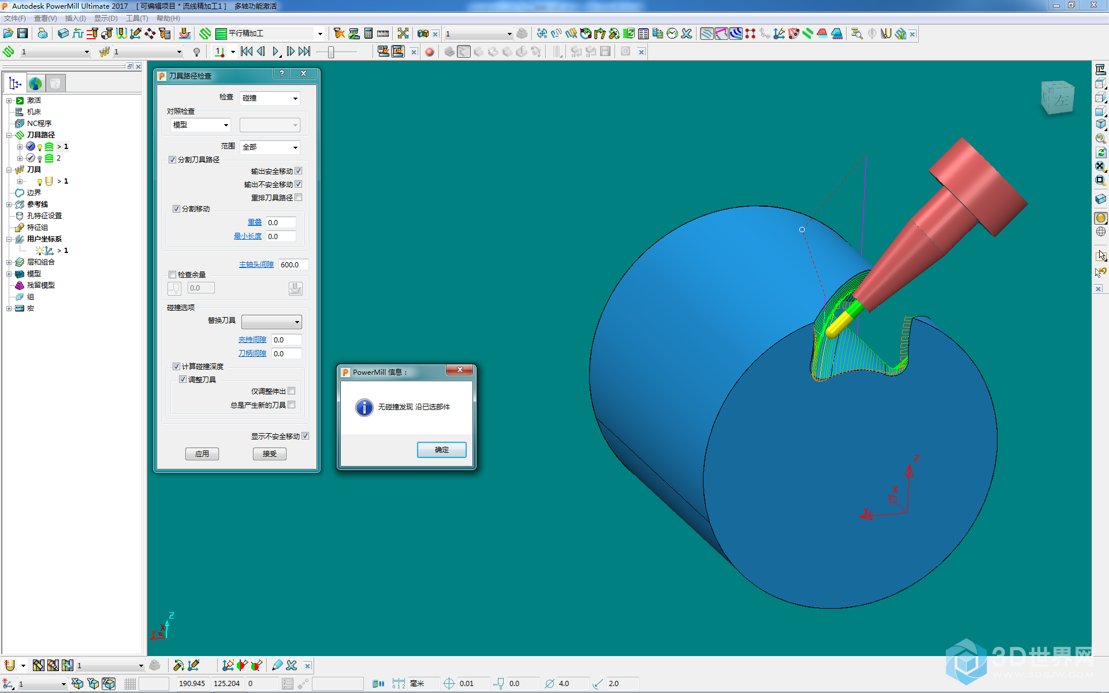Image resolution: width=1109 pixels, height=693 pixels.
Task: Click the 主轴头间隙 link
Action: (256, 264)
